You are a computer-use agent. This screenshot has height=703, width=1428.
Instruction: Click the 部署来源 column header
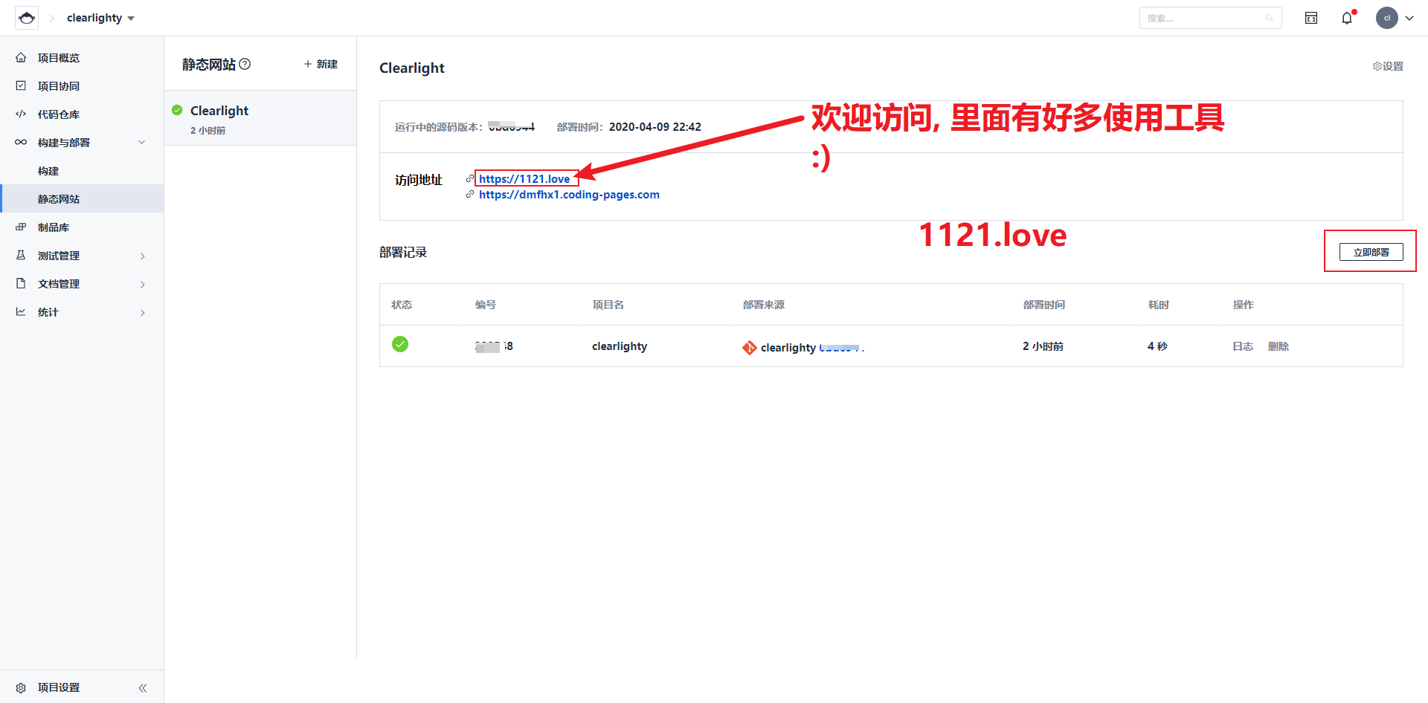pyautogui.click(x=764, y=305)
